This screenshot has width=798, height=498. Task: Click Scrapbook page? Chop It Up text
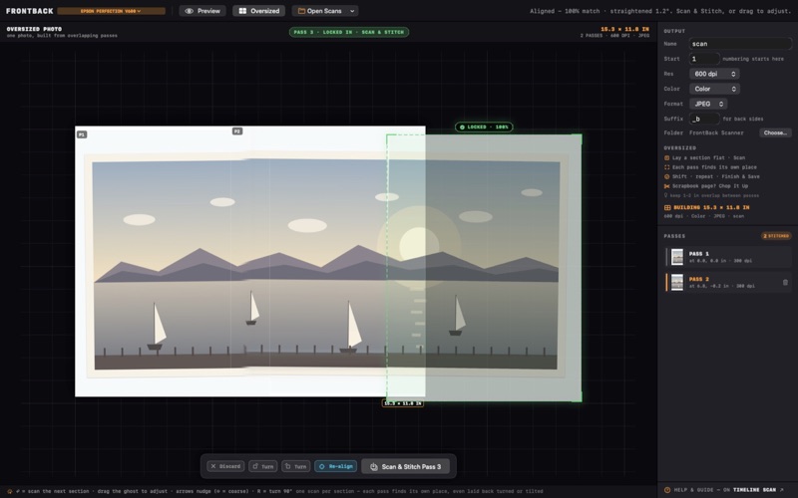pos(710,186)
